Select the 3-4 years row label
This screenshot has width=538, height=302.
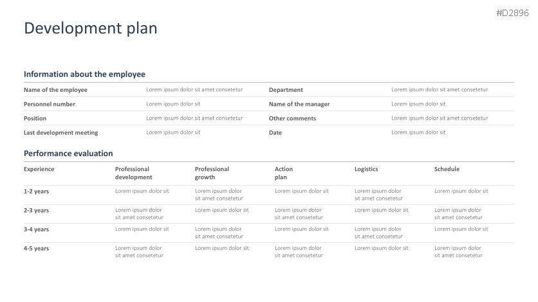[x=36, y=229]
